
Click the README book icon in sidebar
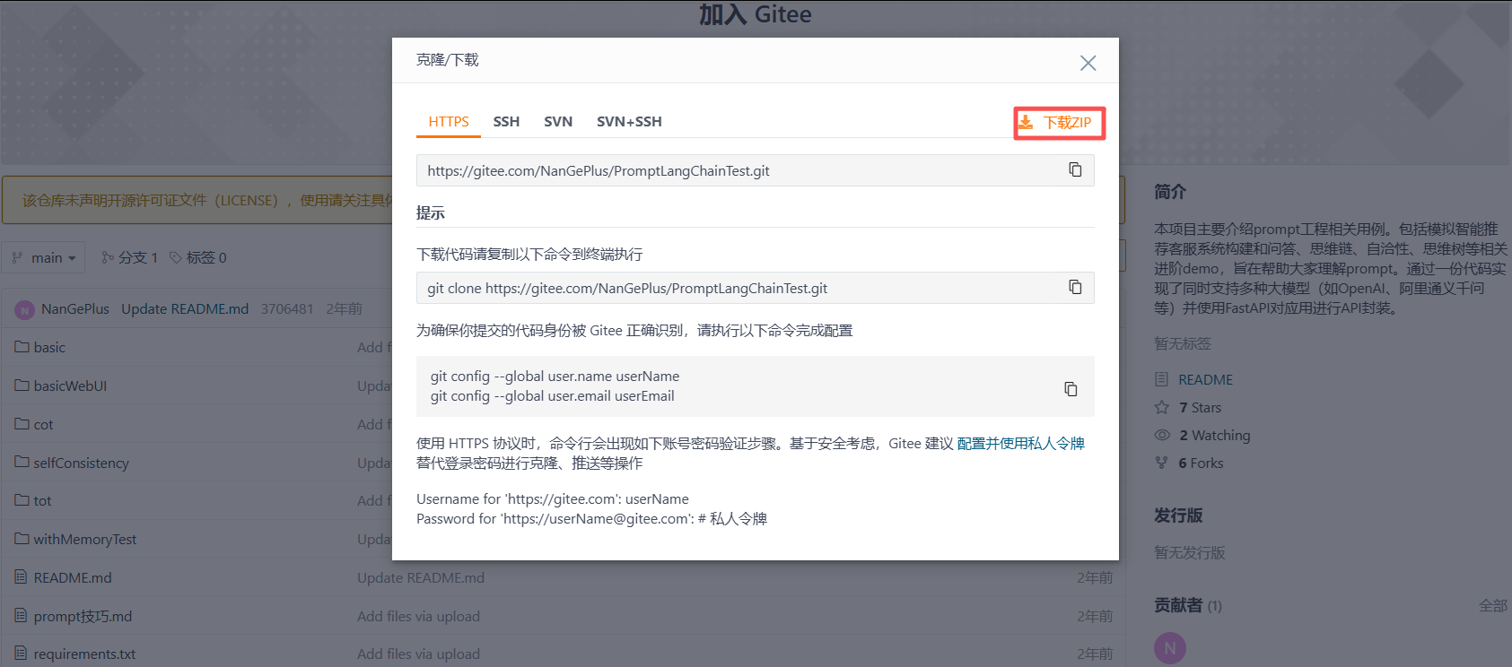click(1162, 379)
